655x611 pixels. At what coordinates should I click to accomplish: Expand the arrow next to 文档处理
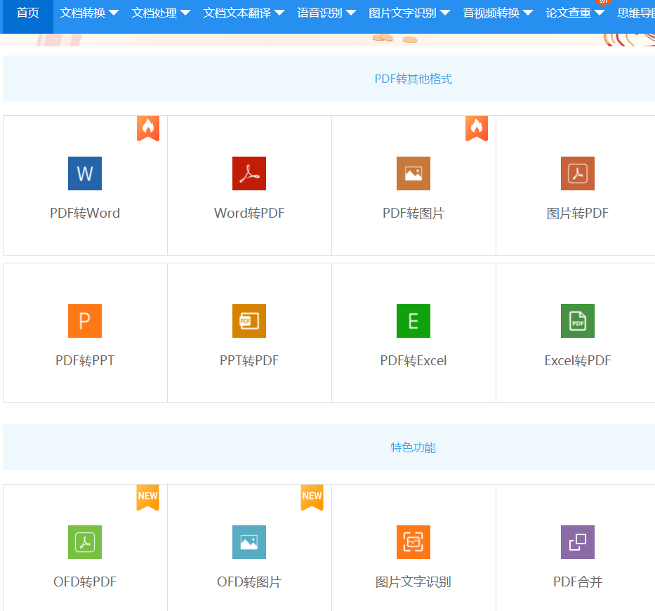click(x=185, y=13)
